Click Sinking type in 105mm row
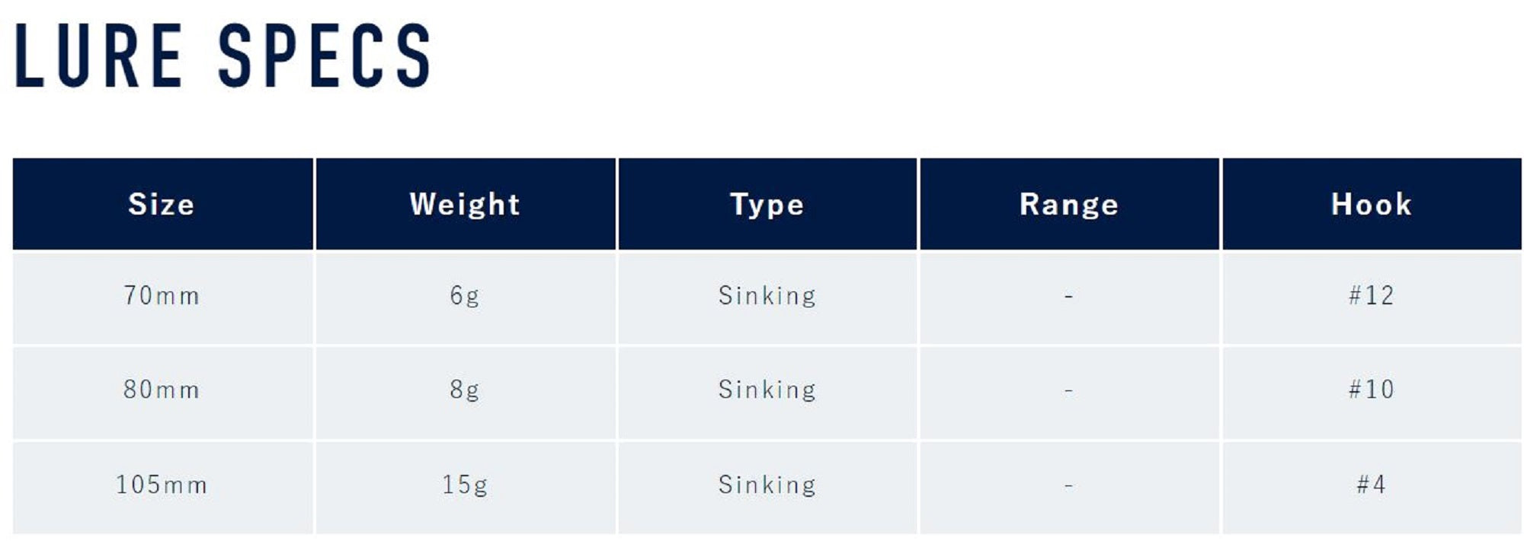Screen dimensions: 1524x541 click(x=767, y=485)
